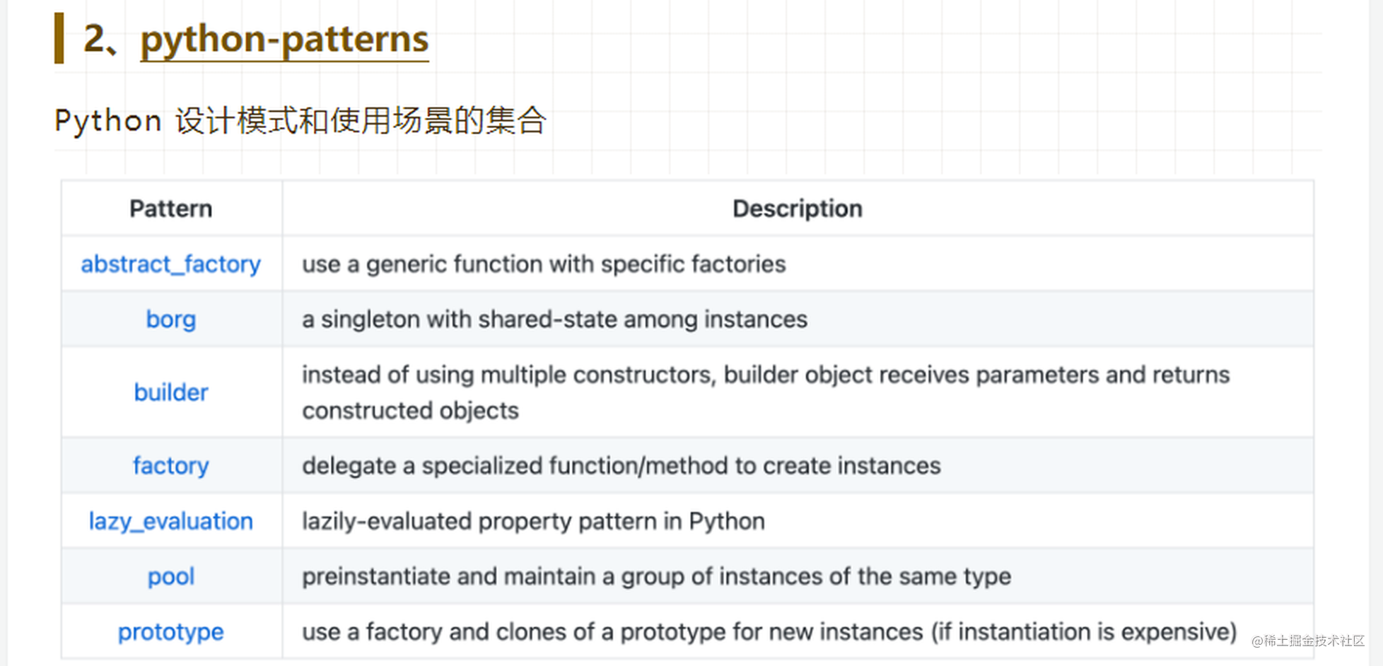Click the factory delegate description text
The width and height of the screenshot is (1383, 666).
click(x=621, y=465)
